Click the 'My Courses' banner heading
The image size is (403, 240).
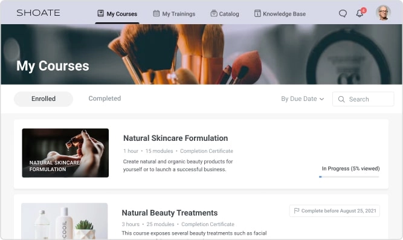(53, 66)
